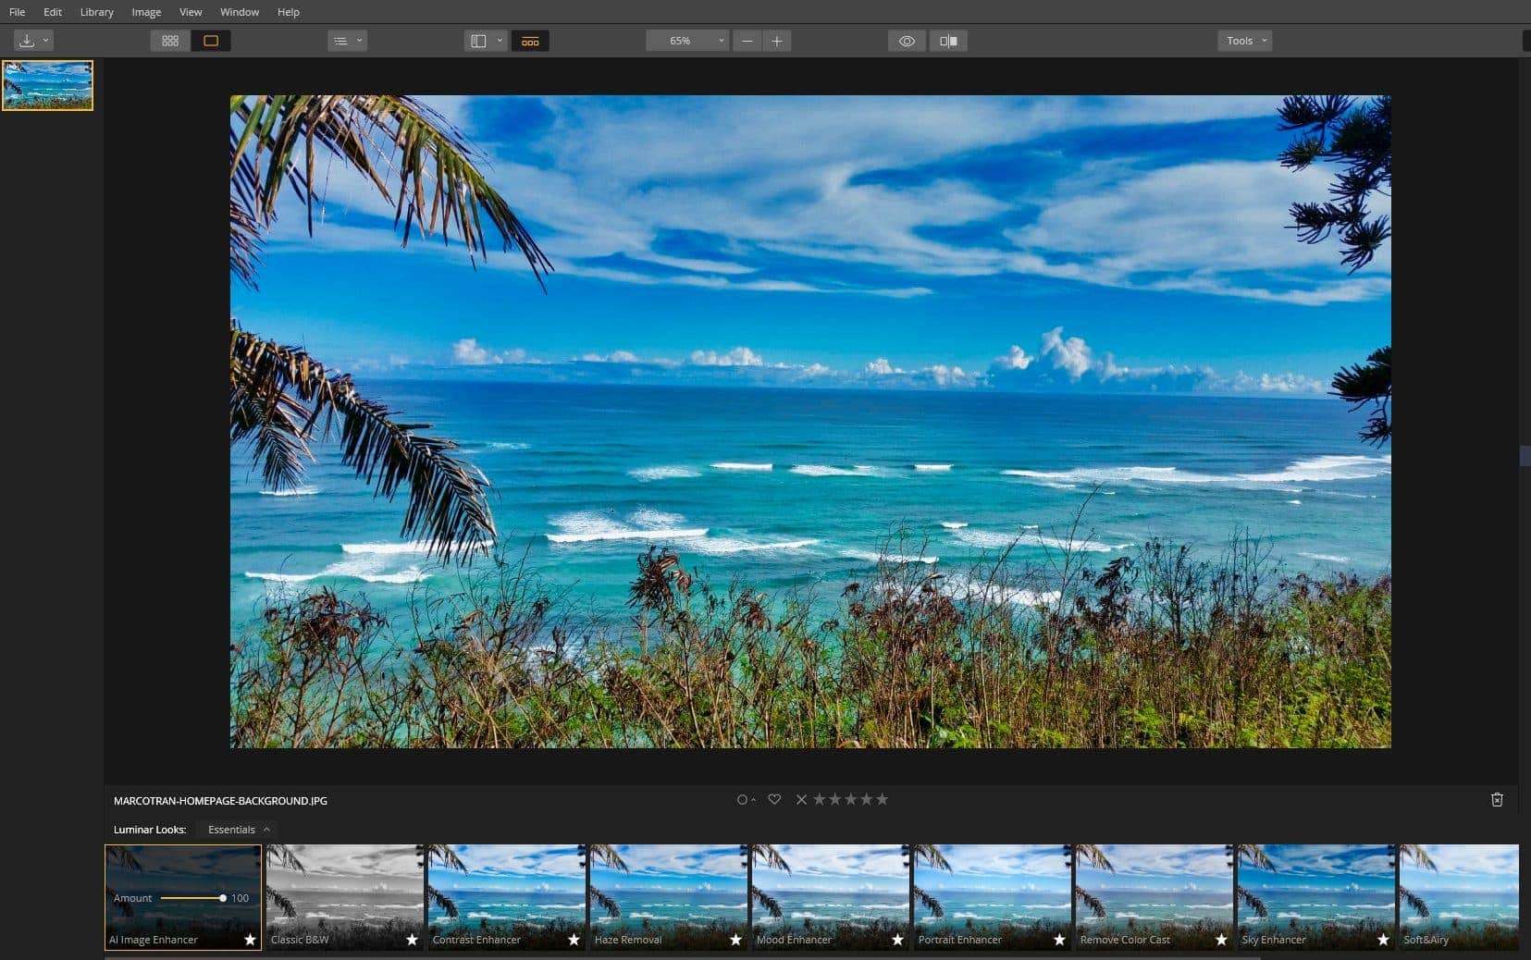Click the filmstrip view icon

(529, 41)
